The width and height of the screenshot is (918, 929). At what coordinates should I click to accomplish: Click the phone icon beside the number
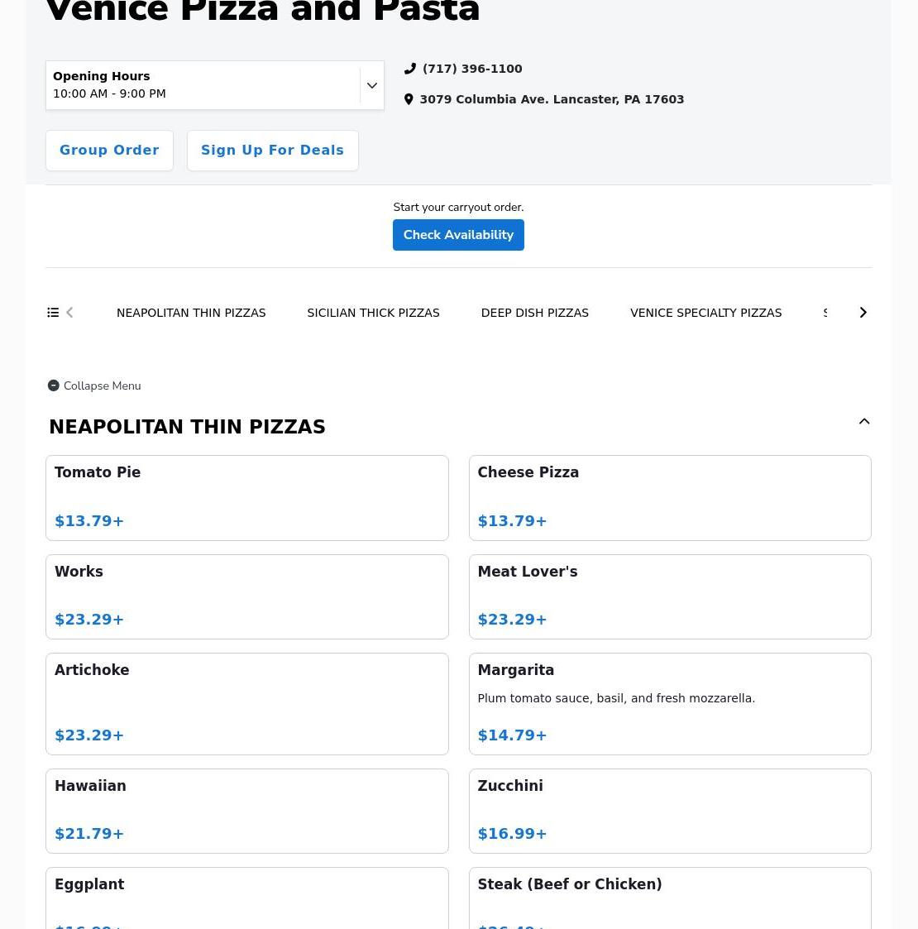[x=409, y=69]
